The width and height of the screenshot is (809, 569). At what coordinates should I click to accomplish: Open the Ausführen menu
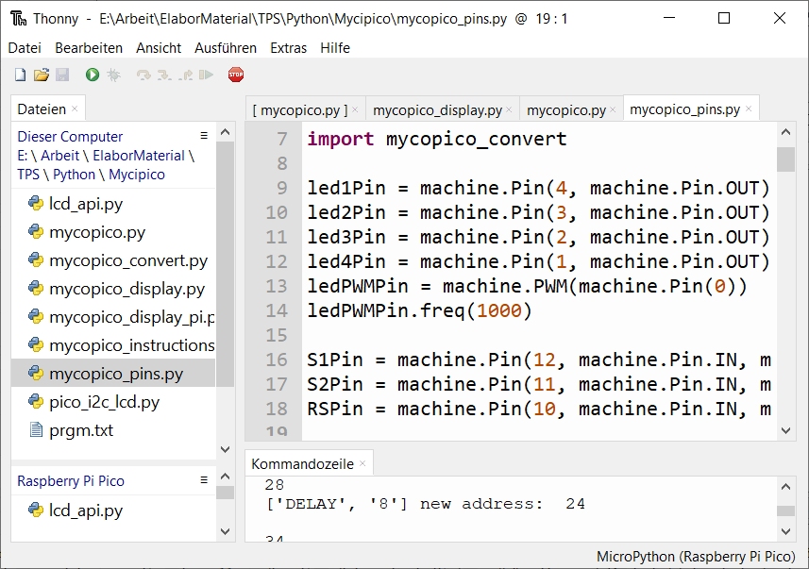(226, 48)
